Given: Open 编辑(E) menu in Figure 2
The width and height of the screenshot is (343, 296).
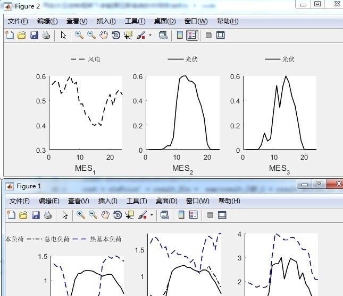Looking at the screenshot, I should (47, 21).
